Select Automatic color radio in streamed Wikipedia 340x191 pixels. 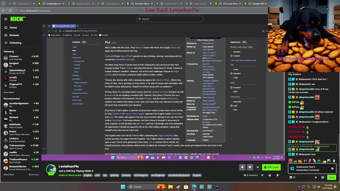click(231, 102)
